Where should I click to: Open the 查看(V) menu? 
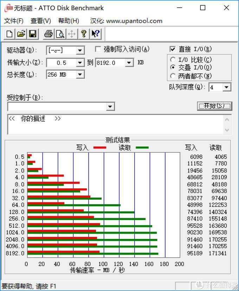point(41,21)
